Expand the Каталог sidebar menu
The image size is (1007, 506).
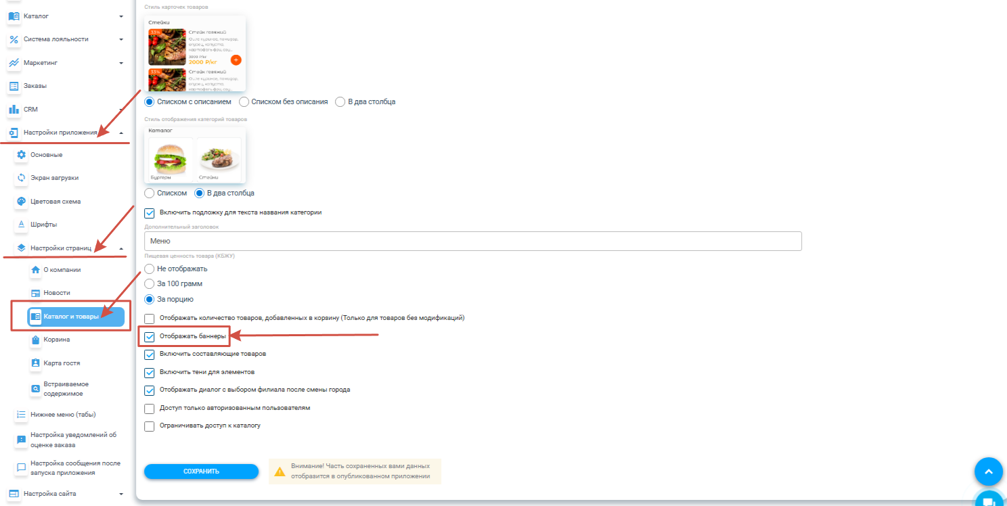pyautogui.click(x=64, y=16)
